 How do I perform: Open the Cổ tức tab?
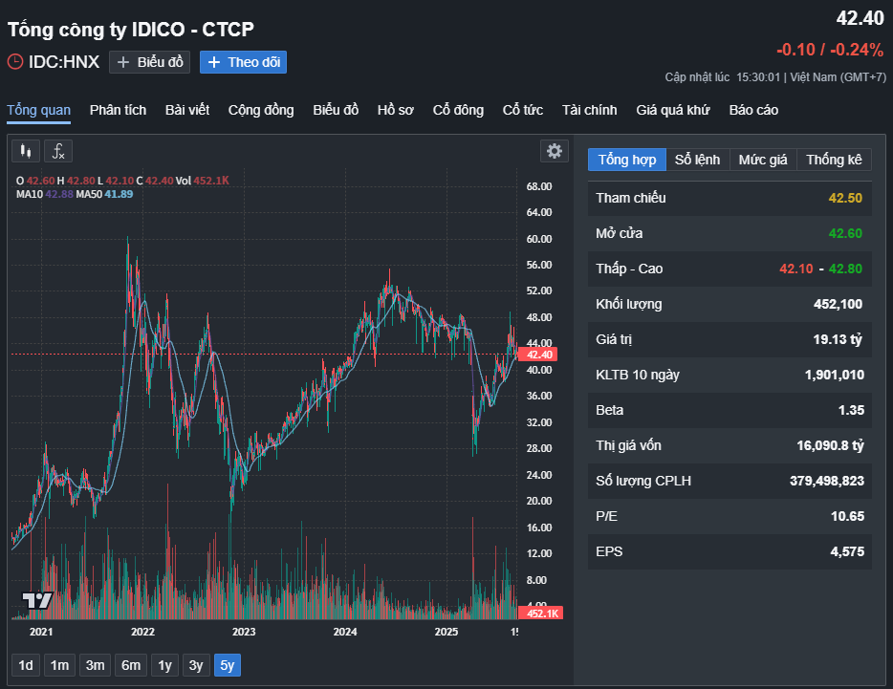coord(523,110)
